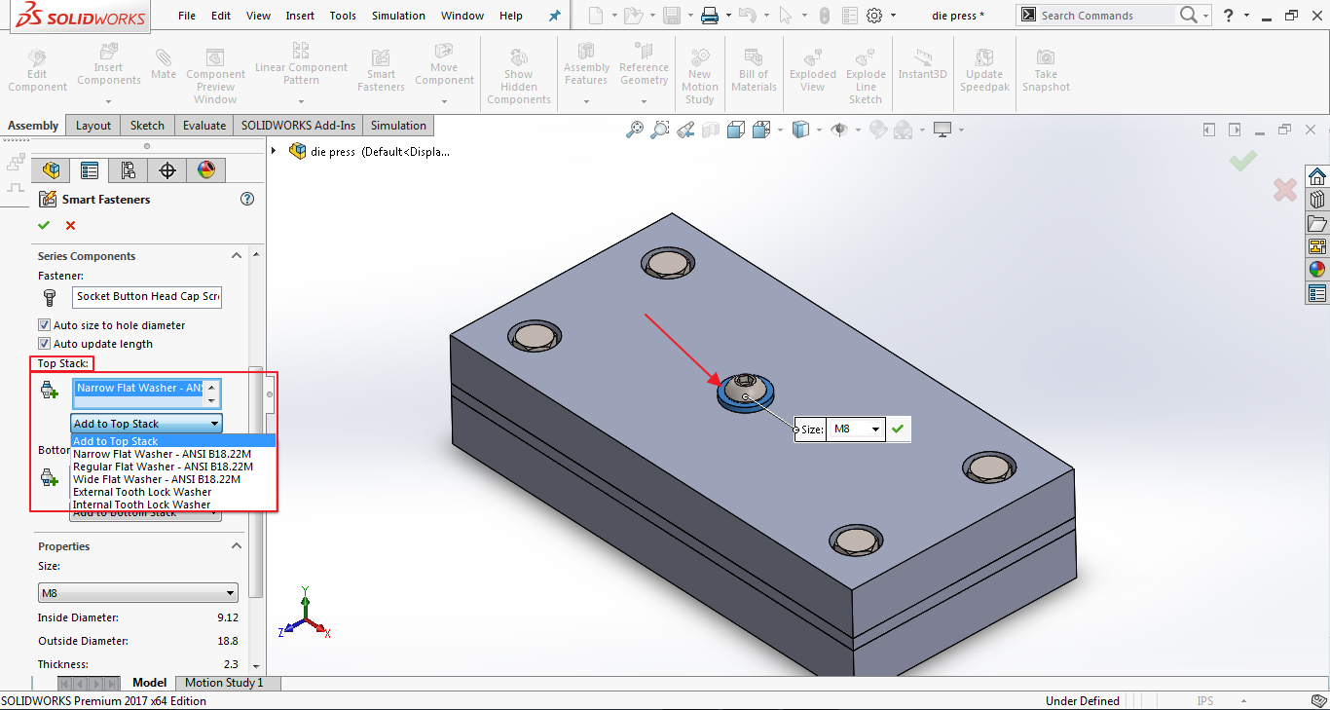Toggle the Instant3D tool
Screen dimensions: 1330x710
pyautogui.click(x=922, y=64)
